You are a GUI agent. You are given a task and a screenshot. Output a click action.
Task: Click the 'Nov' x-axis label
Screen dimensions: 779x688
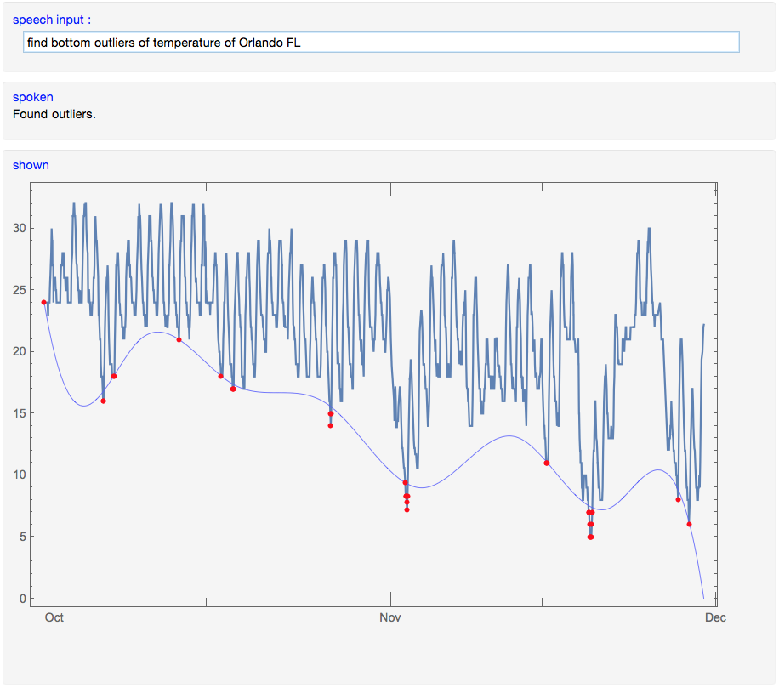[x=390, y=617]
